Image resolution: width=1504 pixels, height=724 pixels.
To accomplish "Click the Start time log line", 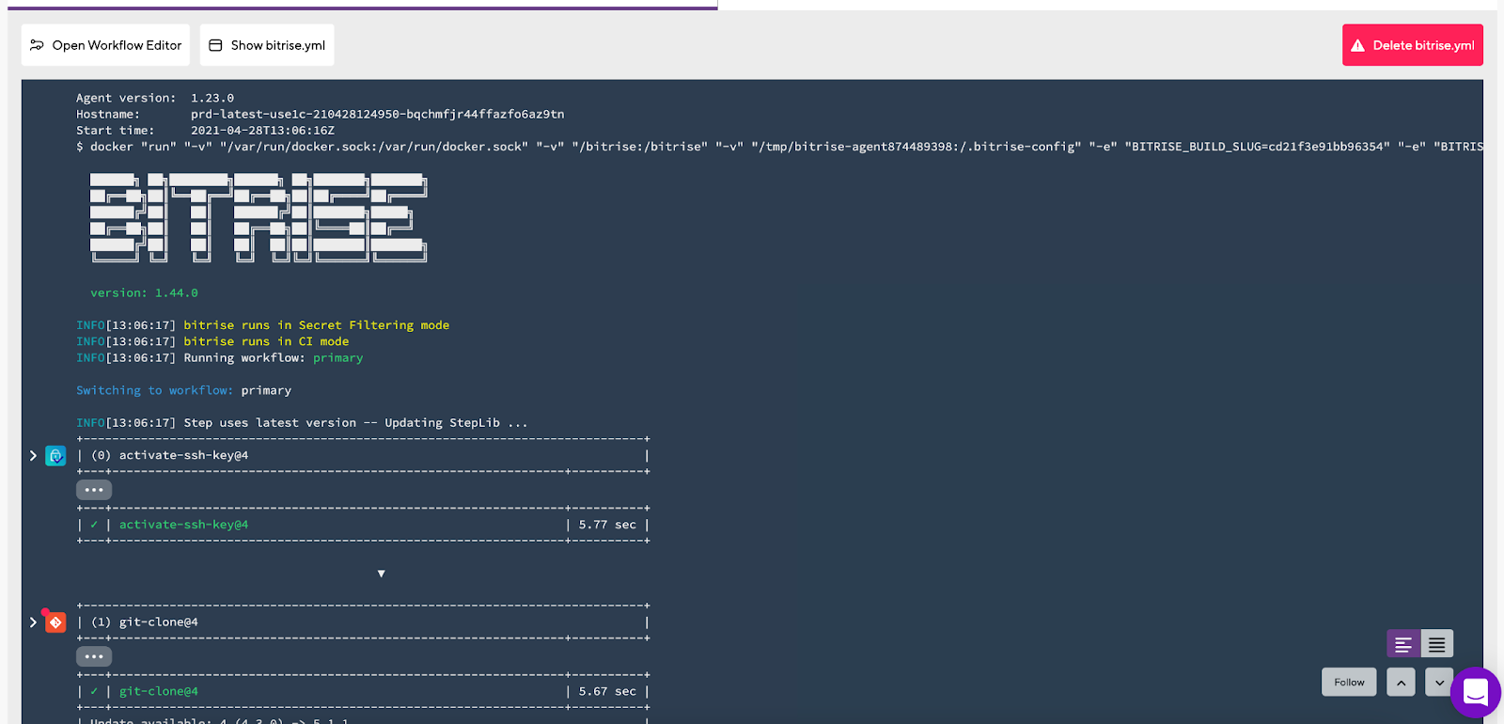I will point(205,131).
